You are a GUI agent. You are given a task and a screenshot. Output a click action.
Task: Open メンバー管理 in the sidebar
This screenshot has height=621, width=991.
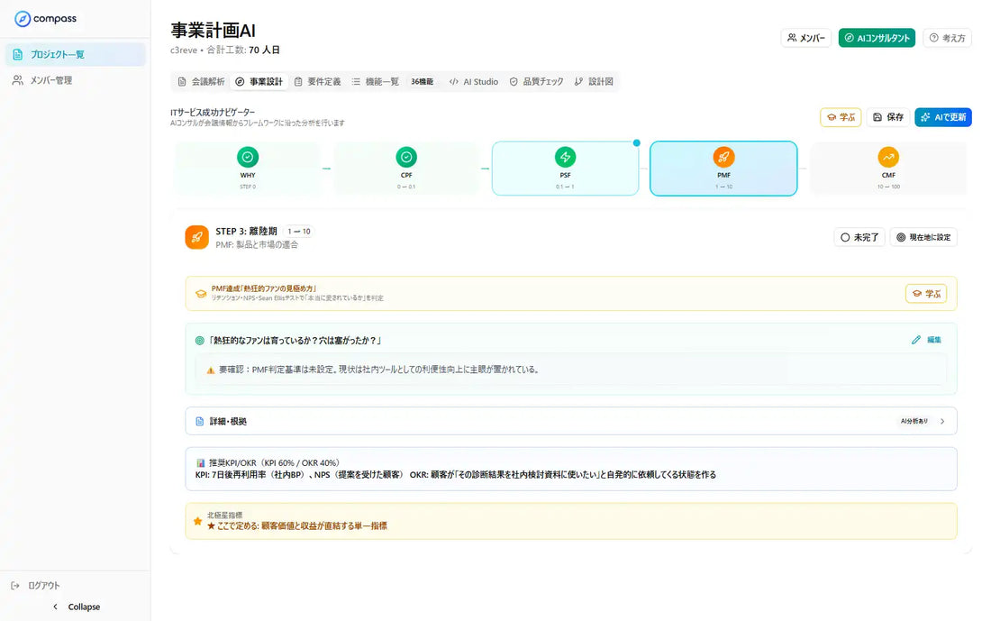tap(75, 80)
